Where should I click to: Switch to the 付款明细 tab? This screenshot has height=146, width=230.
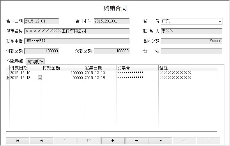point(15,61)
